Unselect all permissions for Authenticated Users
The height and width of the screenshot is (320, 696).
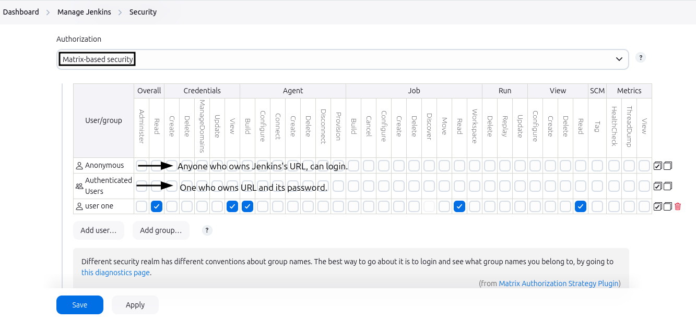point(667,186)
